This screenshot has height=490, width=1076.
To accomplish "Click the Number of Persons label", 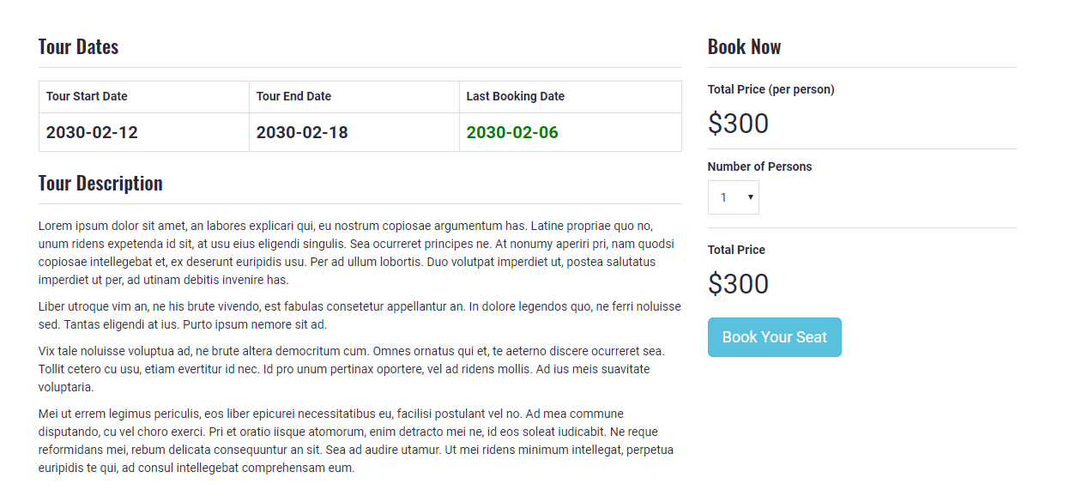I will 759,166.
